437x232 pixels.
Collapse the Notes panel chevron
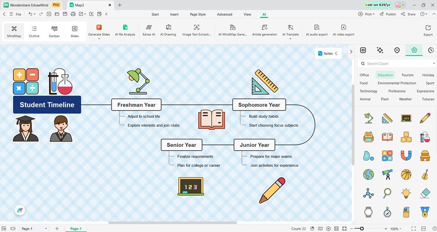(x=336, y=54)
